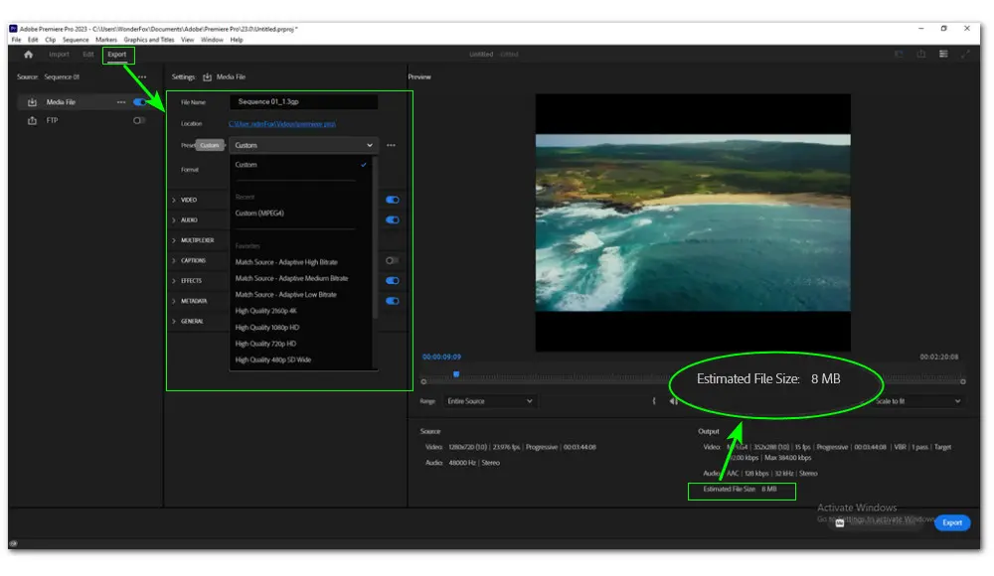Click the Set In point icon near Range
Viewport: 994px width, 576px height.
coord(654,400)
